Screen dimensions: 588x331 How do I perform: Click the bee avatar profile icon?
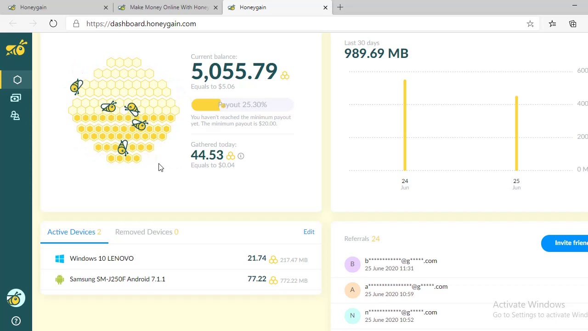pyautogui.click(x=16, y=298)
